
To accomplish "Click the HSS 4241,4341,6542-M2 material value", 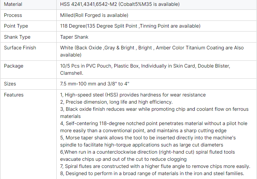I will (x=120, y=4).
